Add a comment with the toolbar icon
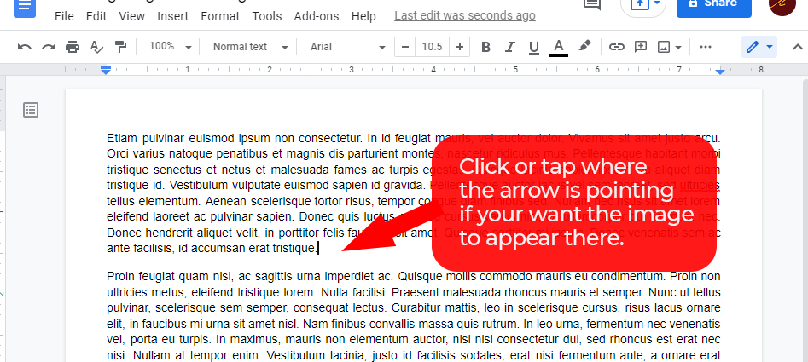Viewport: 808px width, 362px height. point(641,47)
